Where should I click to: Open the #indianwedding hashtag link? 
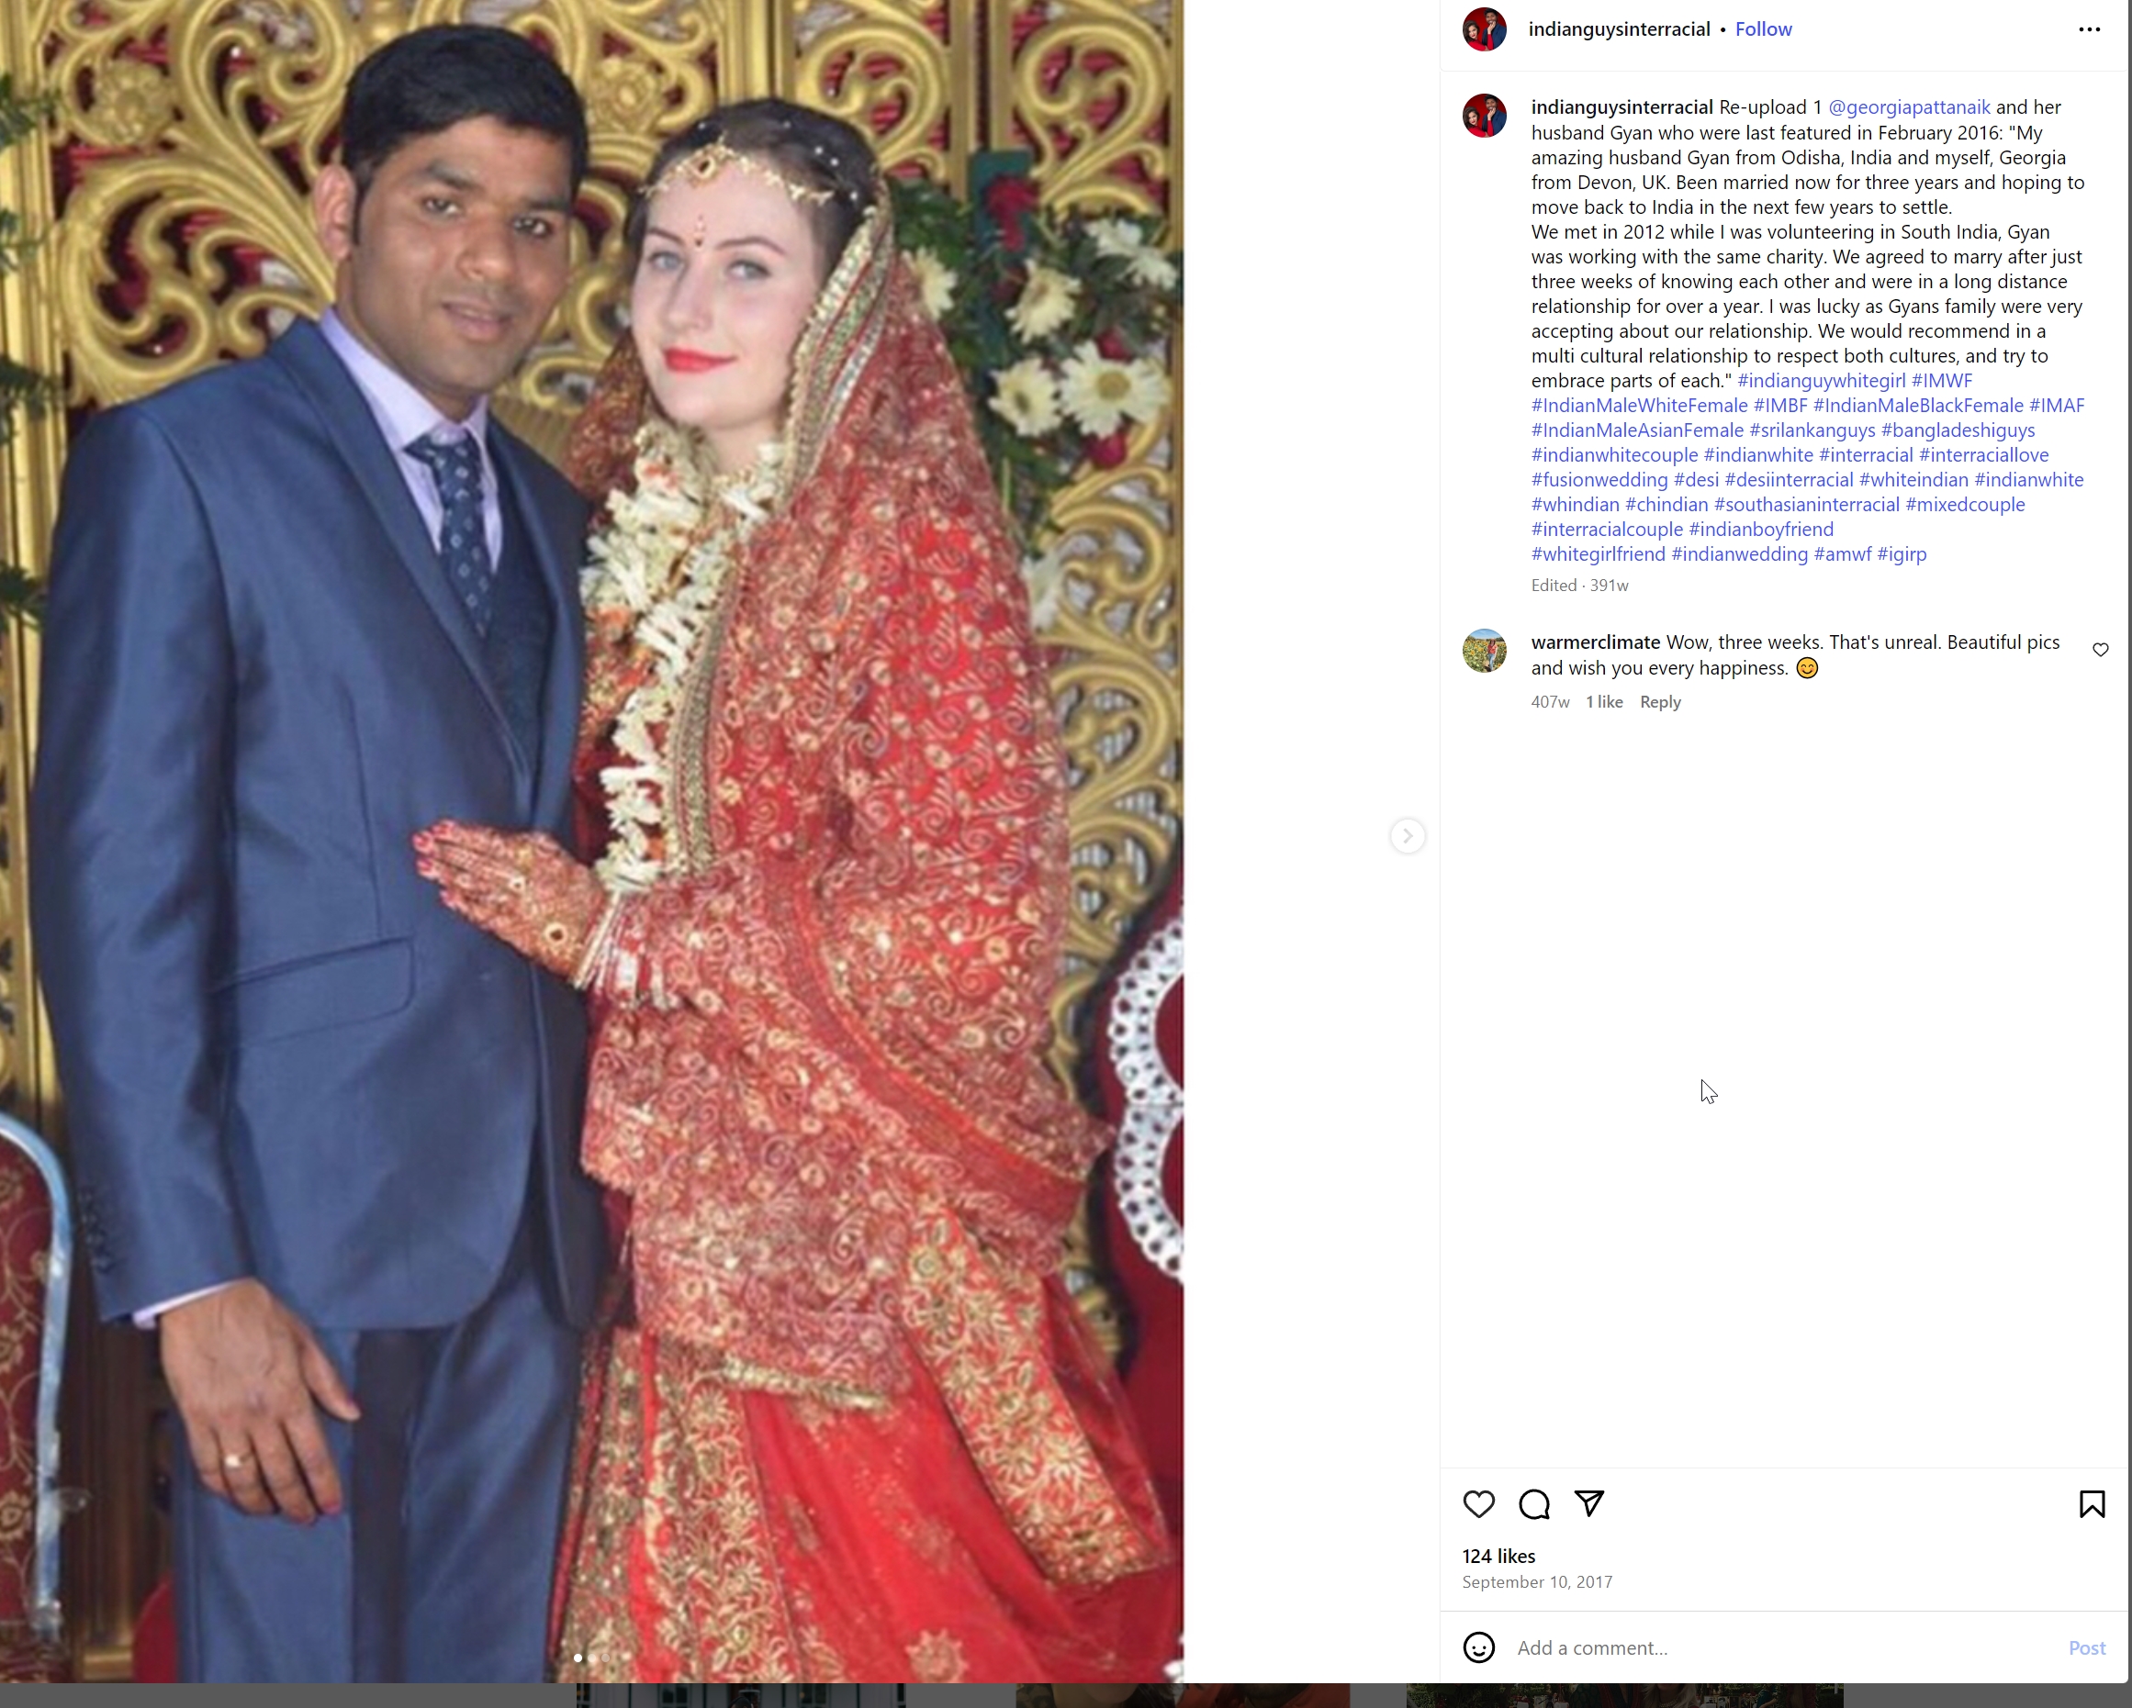1739,554
